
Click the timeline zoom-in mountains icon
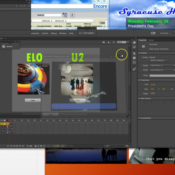pyautogui.click(x=127, y=146)
